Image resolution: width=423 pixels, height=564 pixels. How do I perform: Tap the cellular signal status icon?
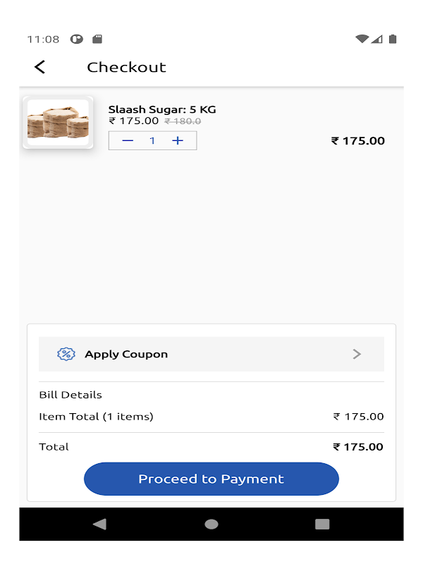(x=377, y=39)
